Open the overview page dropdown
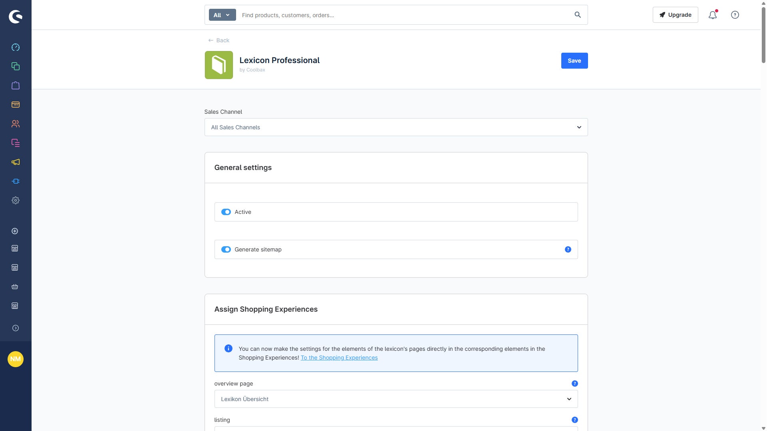The height and width of the screenshot is (431, 767). click(396, 399)
